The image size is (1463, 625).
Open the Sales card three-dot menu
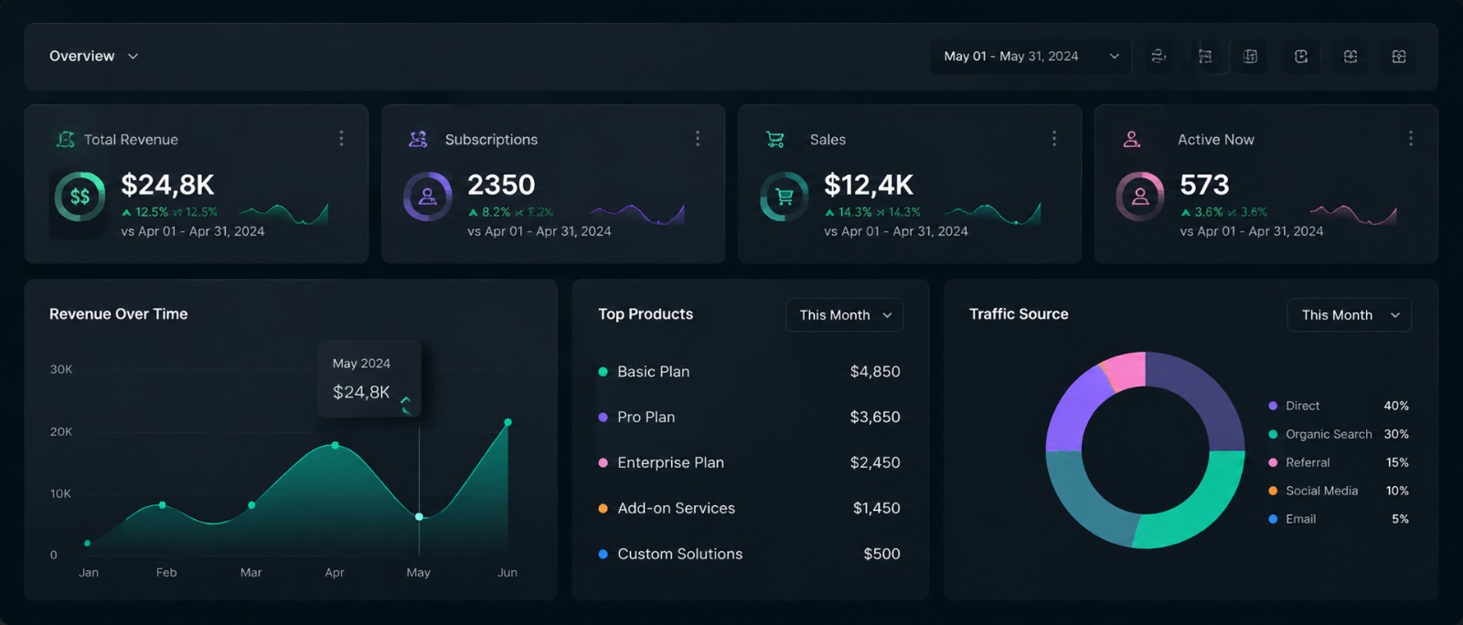tap(1054, 138)
